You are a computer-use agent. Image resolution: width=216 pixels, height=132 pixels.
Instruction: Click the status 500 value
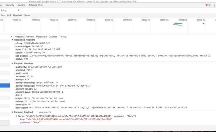click(26, 59)
